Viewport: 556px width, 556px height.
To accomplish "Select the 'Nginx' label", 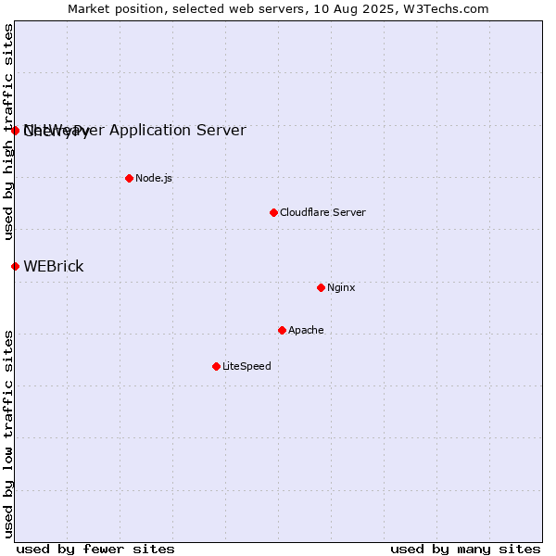I will pyautogui.click(x=341, y=287).
